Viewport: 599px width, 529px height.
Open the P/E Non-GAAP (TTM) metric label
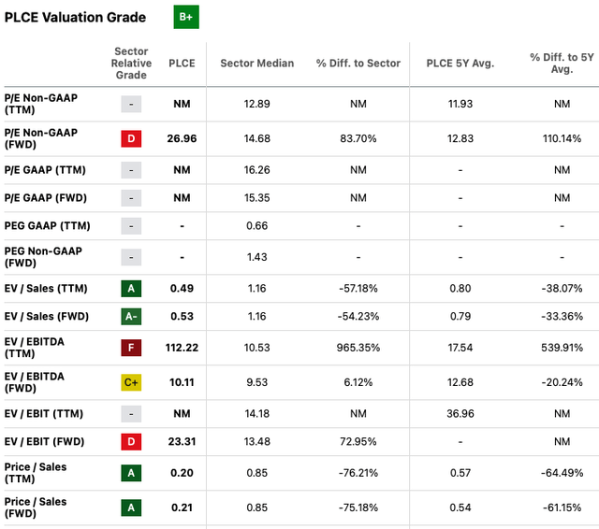pyautogui.click(x=41, y=104)
